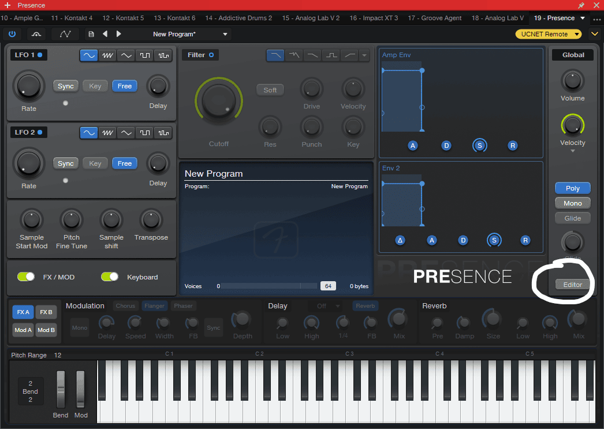Enable the Filter with its activation dot

211,55
